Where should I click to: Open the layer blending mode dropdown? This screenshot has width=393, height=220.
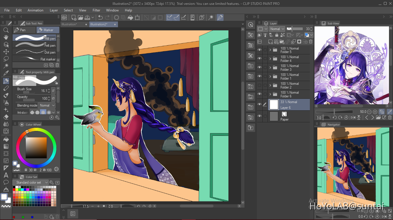pos(277,29)
